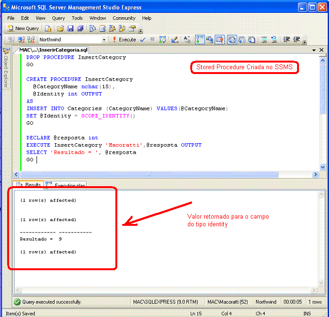
Task: Select the InserirCategoria.sql document tab
Action: [x=53, y=50]
